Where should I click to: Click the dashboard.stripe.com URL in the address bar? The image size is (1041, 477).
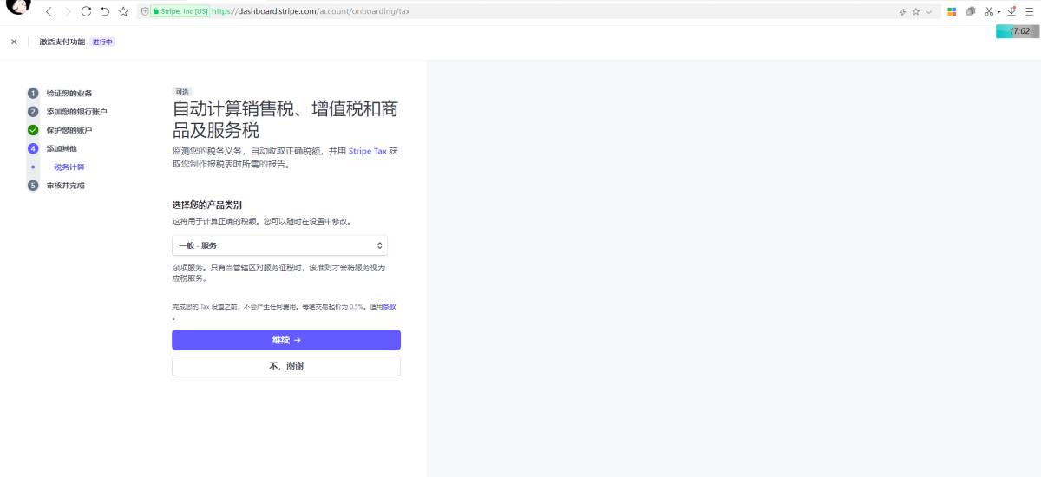[x=311, y=12]
